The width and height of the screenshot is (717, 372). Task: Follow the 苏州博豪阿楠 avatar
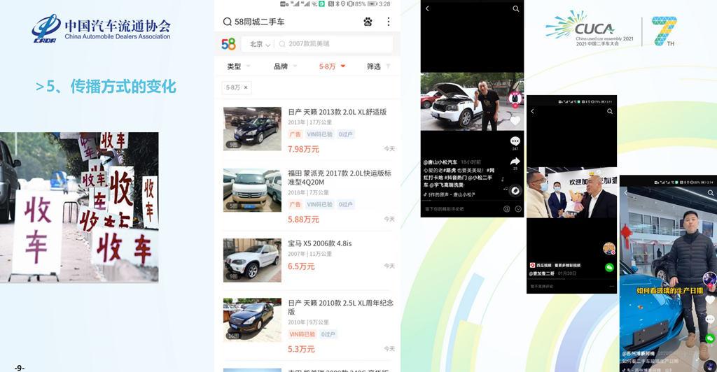710,279
